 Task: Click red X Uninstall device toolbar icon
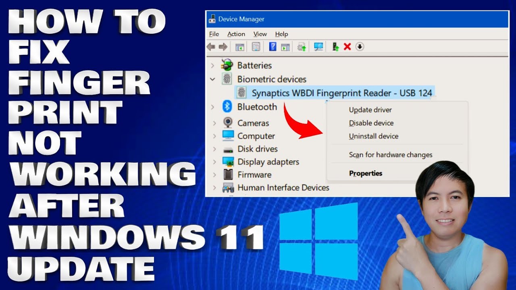point(347,47)
